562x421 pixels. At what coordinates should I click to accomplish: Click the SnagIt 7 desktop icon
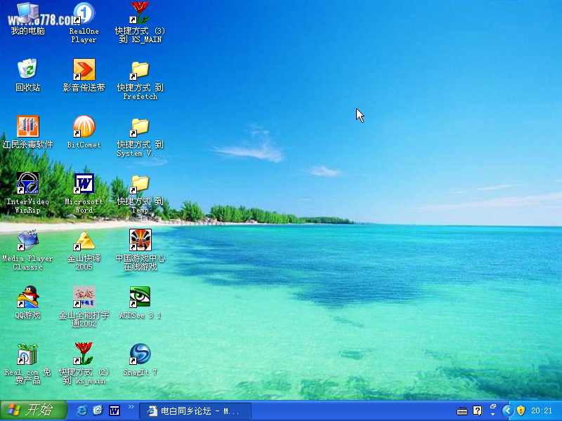click(140, 354)
